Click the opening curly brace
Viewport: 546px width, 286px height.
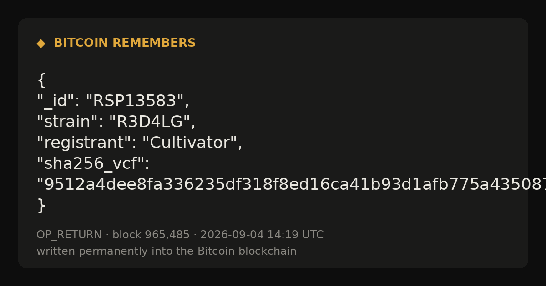click(x=41, y=80)
